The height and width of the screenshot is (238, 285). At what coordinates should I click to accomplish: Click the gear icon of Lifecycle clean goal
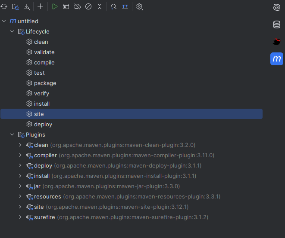click(x=29, y=42)
